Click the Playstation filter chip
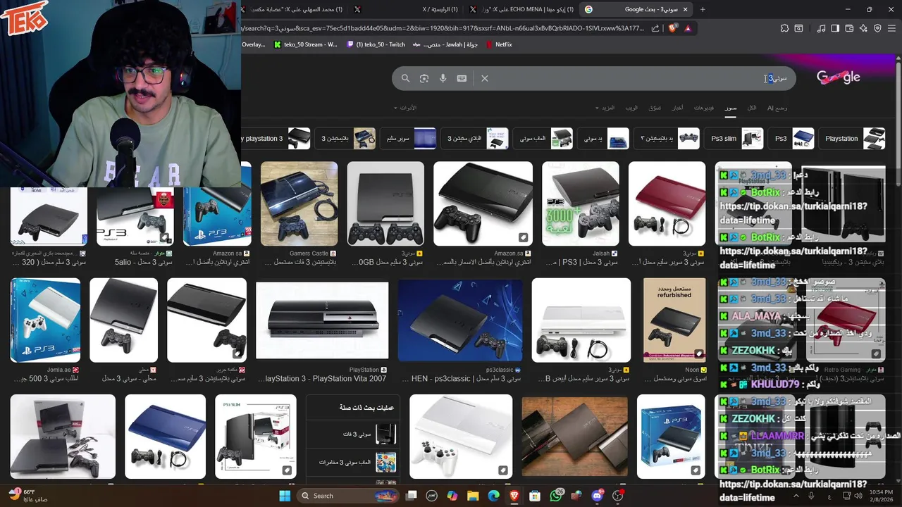The width and height of the screenshot is (902, 507). 851,139
